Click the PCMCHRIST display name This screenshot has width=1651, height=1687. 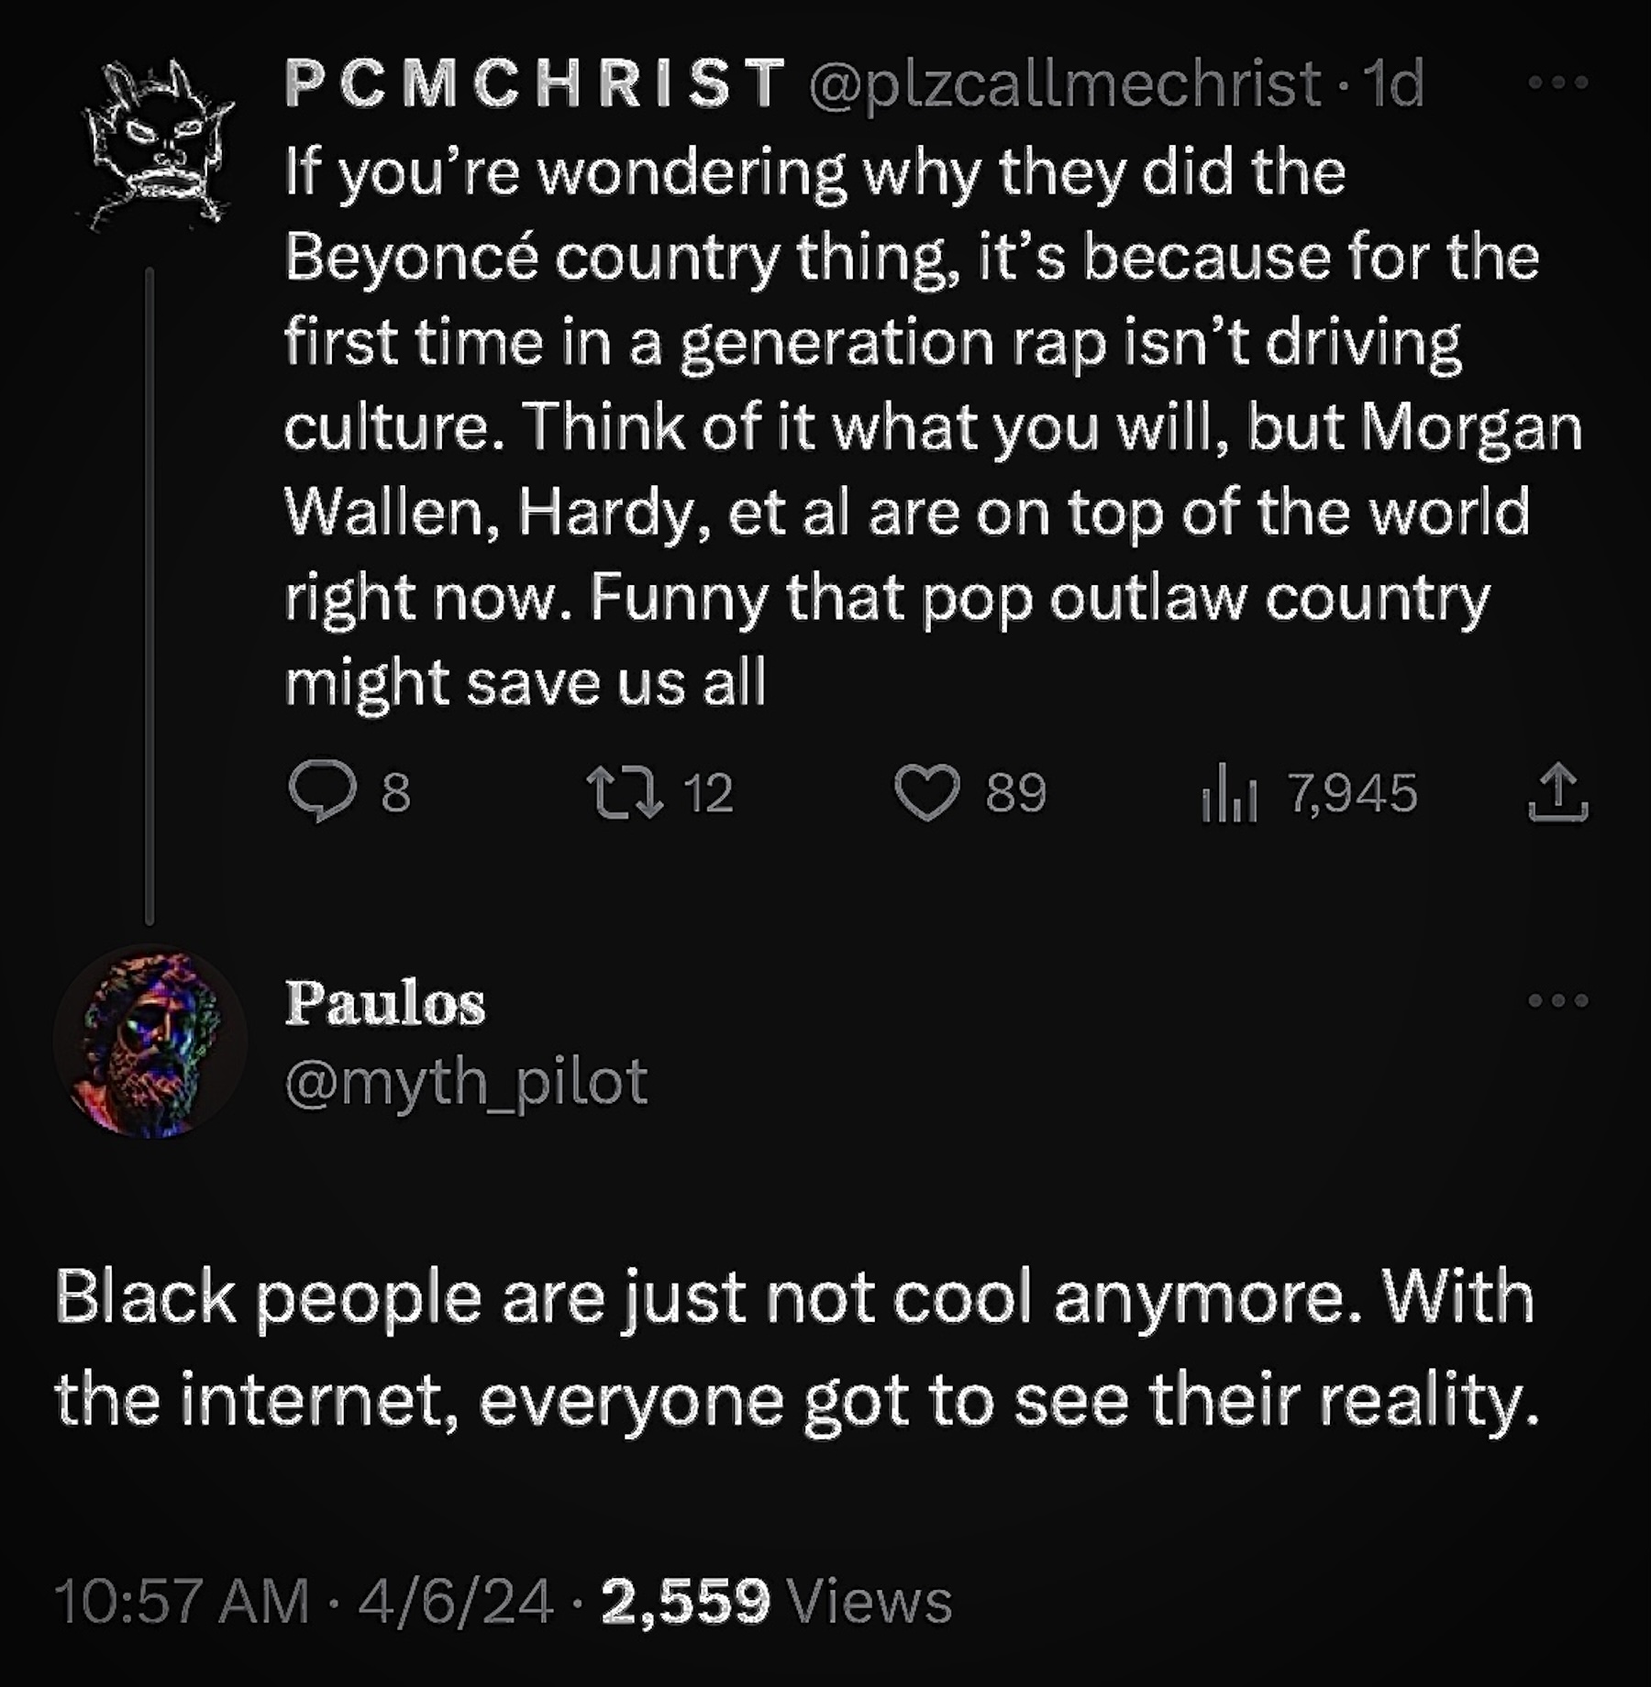[536, 83]
